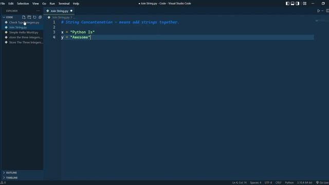Open problems indicator in status bar
Screen dimensions: 329x185
click(x=3, y=183)
